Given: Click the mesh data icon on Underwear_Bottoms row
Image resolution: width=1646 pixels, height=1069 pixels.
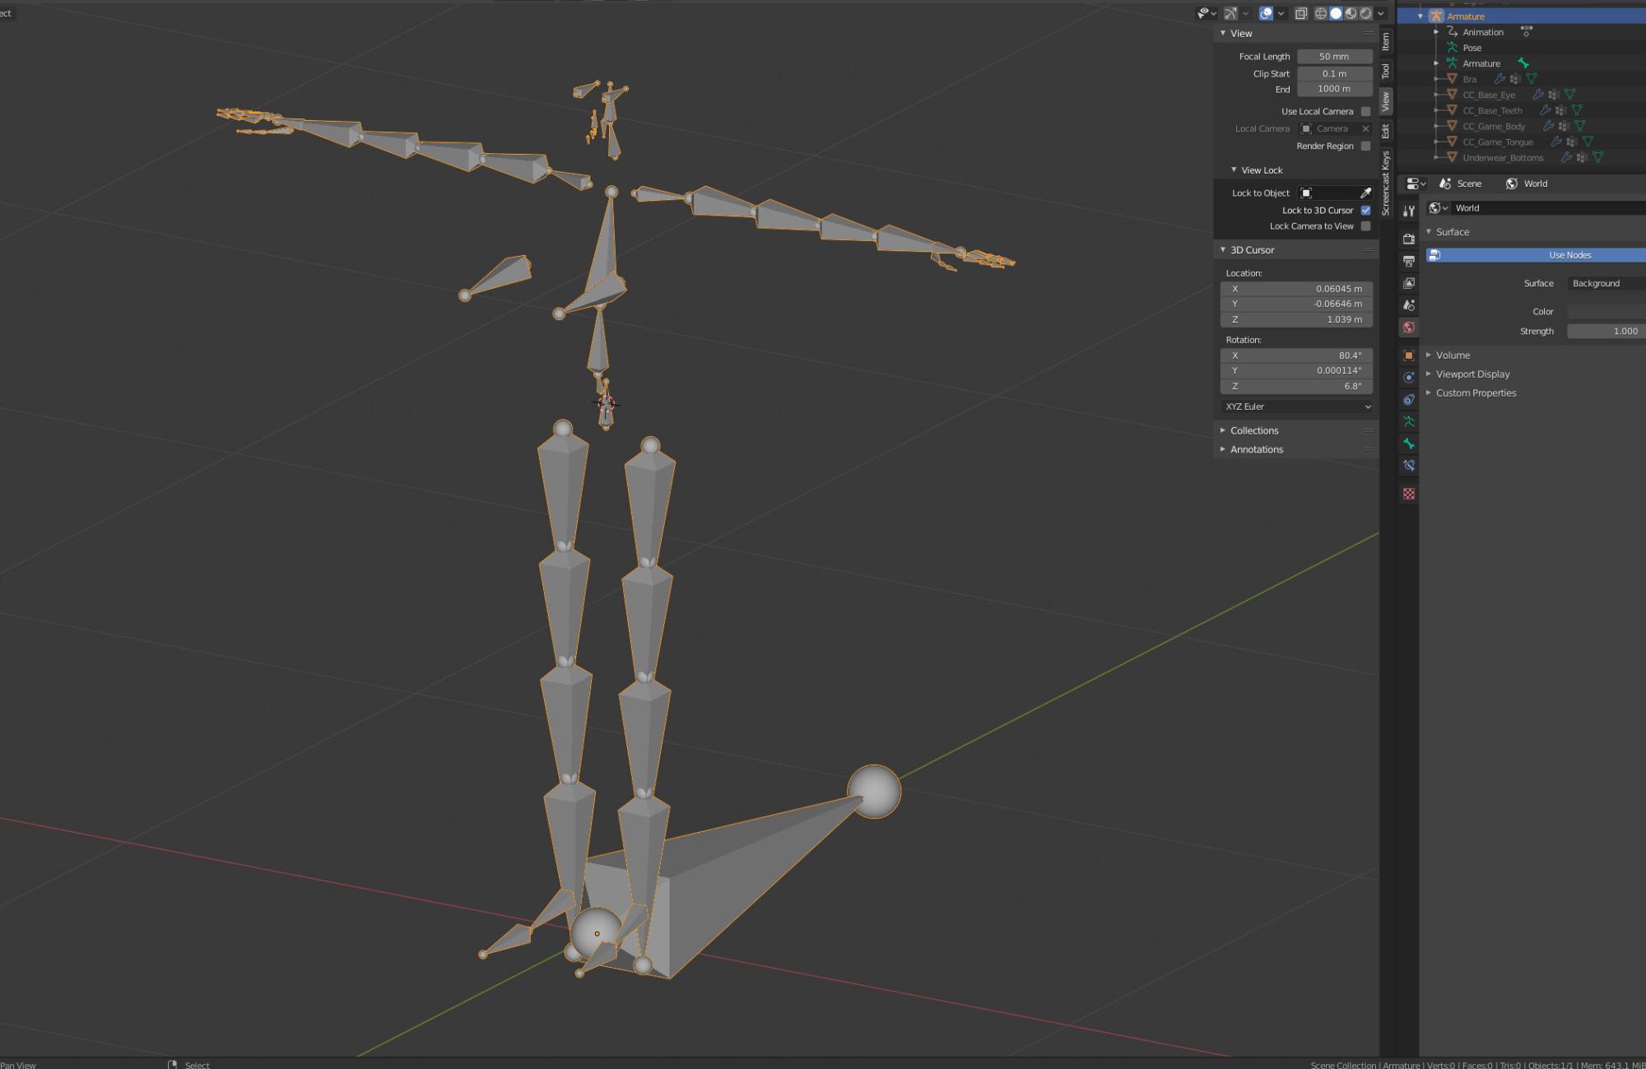Looking at the screenshot, I should pos(1597,157).
